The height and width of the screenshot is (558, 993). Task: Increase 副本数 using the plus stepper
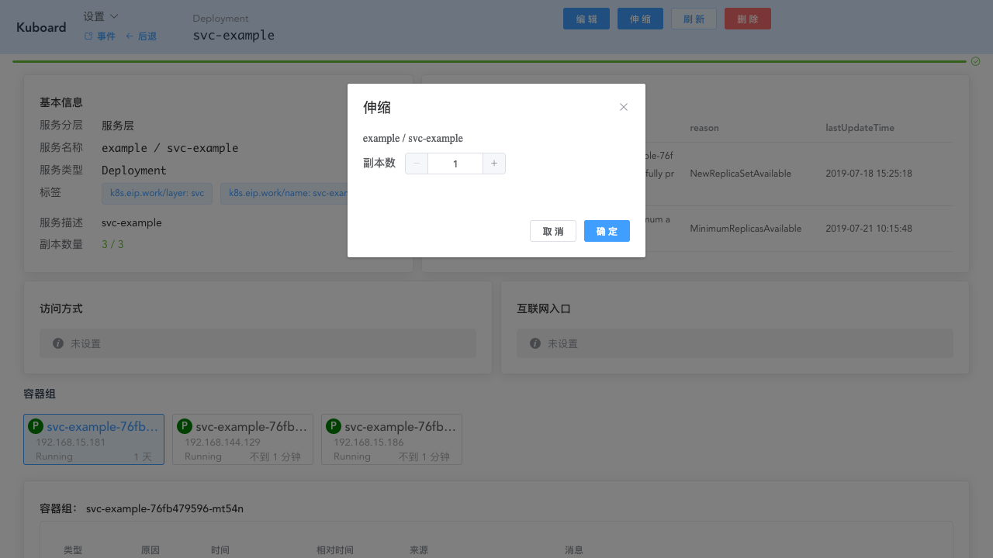494,164
